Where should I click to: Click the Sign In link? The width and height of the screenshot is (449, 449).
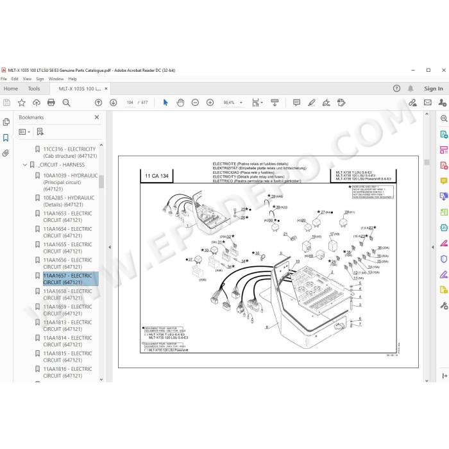coord(434,89)
